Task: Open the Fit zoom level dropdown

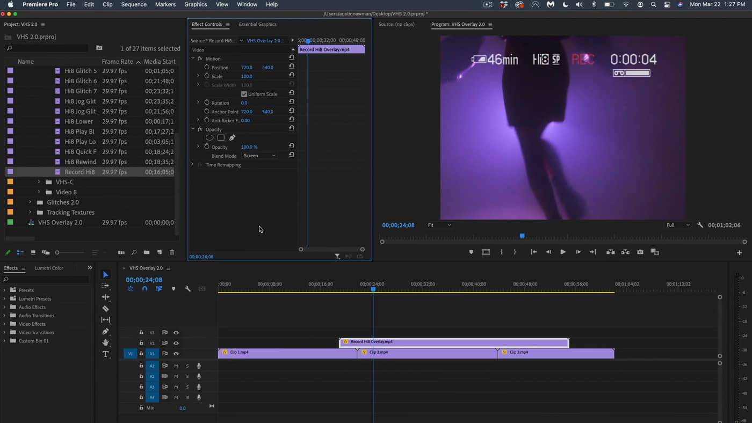Action: tap(439, 225)
